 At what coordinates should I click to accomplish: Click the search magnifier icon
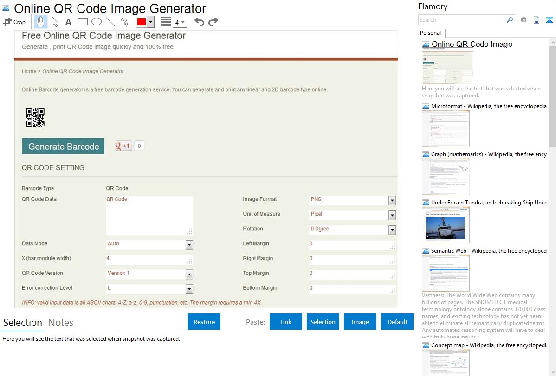click(x=510, y=20)
